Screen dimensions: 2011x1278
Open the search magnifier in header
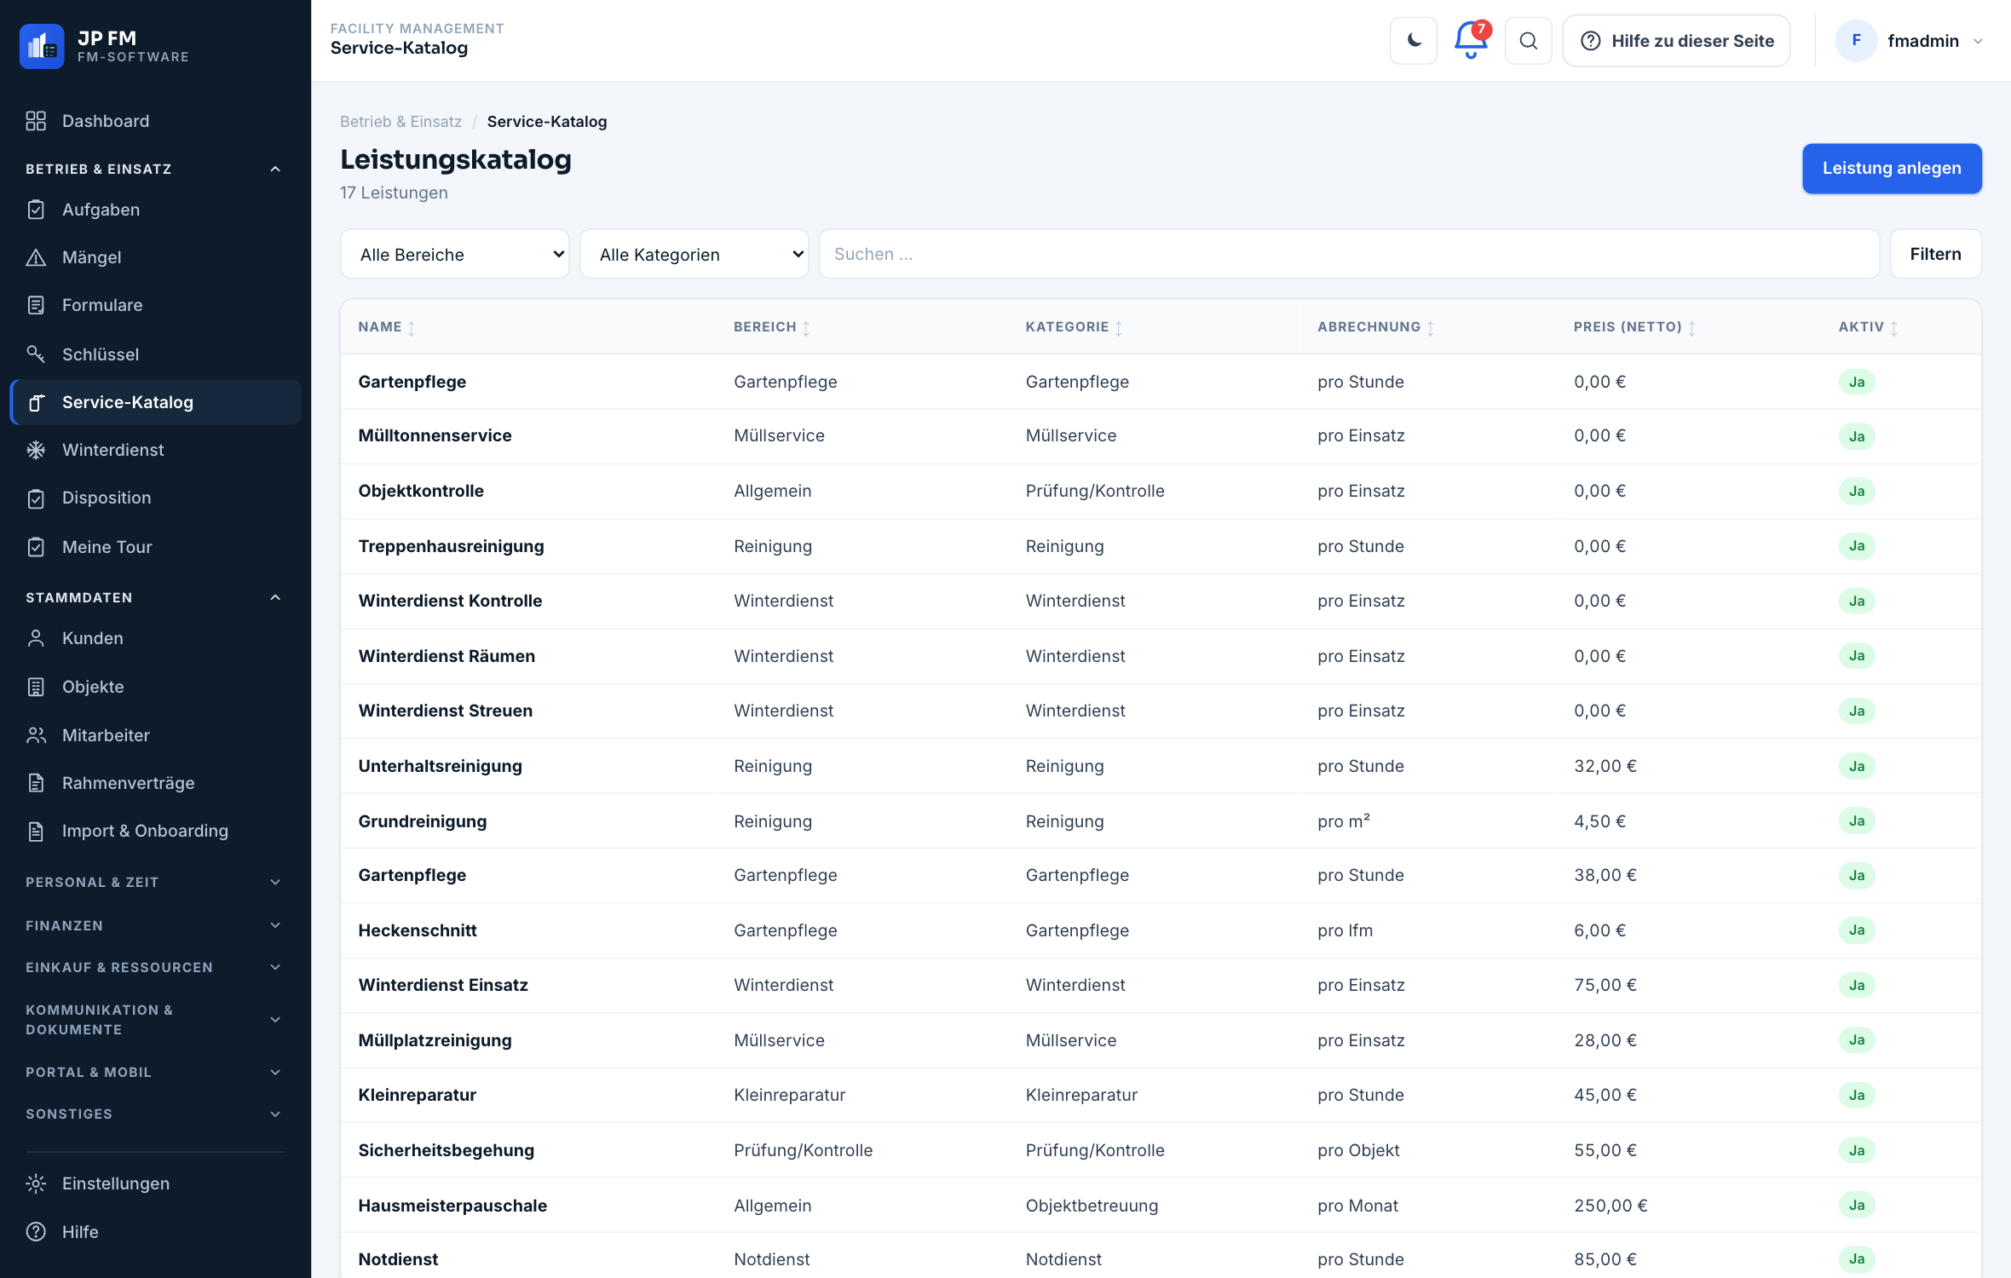point(1529,41)
